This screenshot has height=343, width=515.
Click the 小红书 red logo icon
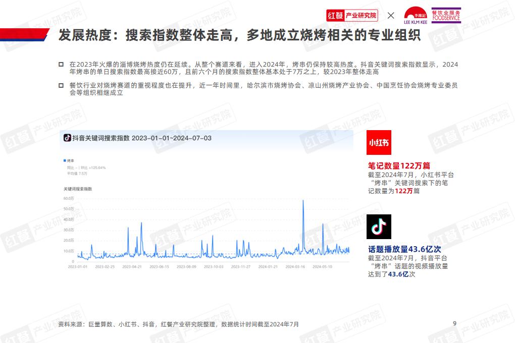pyautogui.click(x=379, y=142)
